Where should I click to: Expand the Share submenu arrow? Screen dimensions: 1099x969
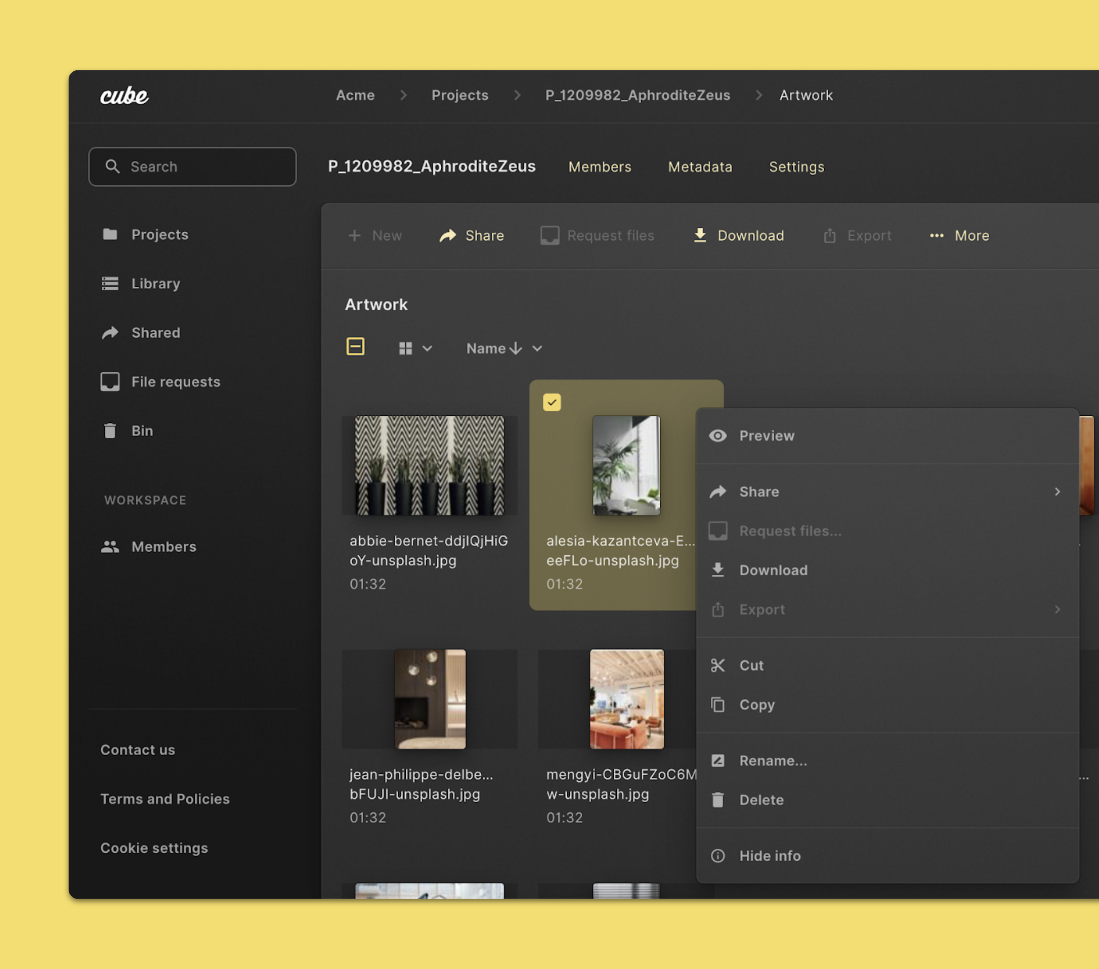[x=1056, y=492]
